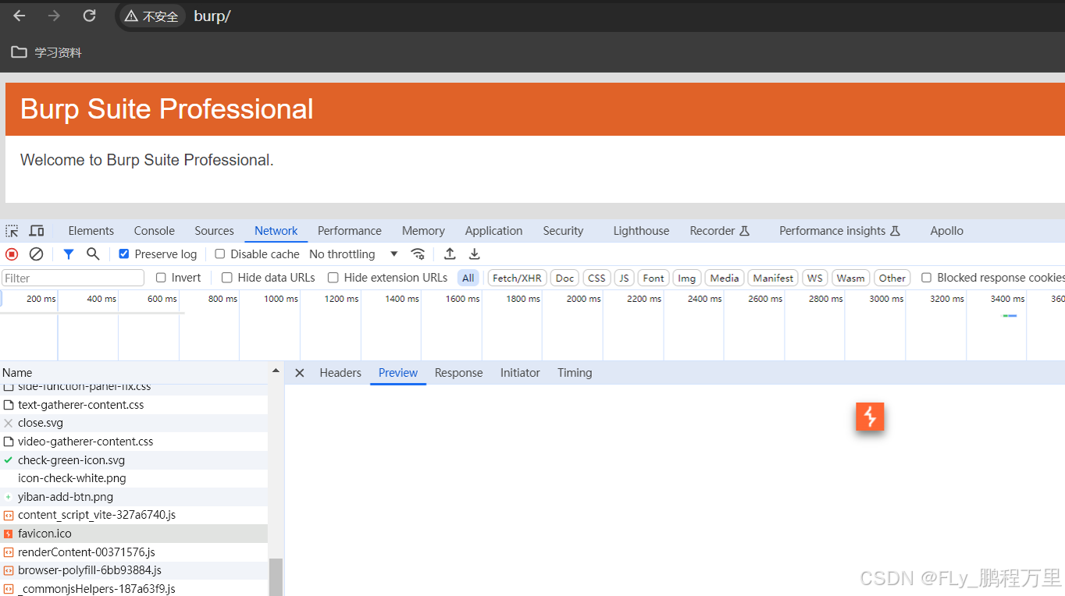Filter requests by Doc
Screen dimensions: 1065x596
pos(565,278)
